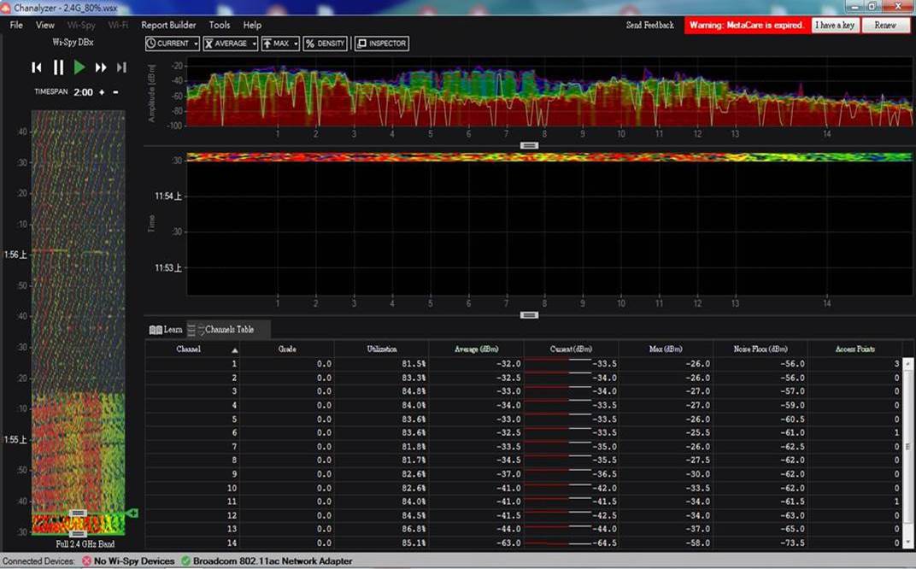This screenshot has height=569, width=916.
Task: Sort by the Utilization column header
Action: [381, 349]
